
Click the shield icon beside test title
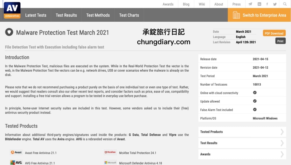(x=9, y=32)
